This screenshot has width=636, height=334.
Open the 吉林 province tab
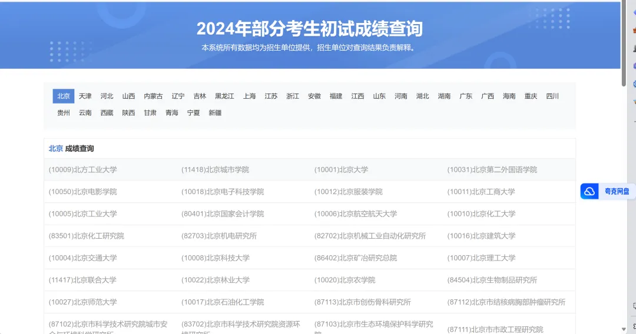click(x=200, y=96)
